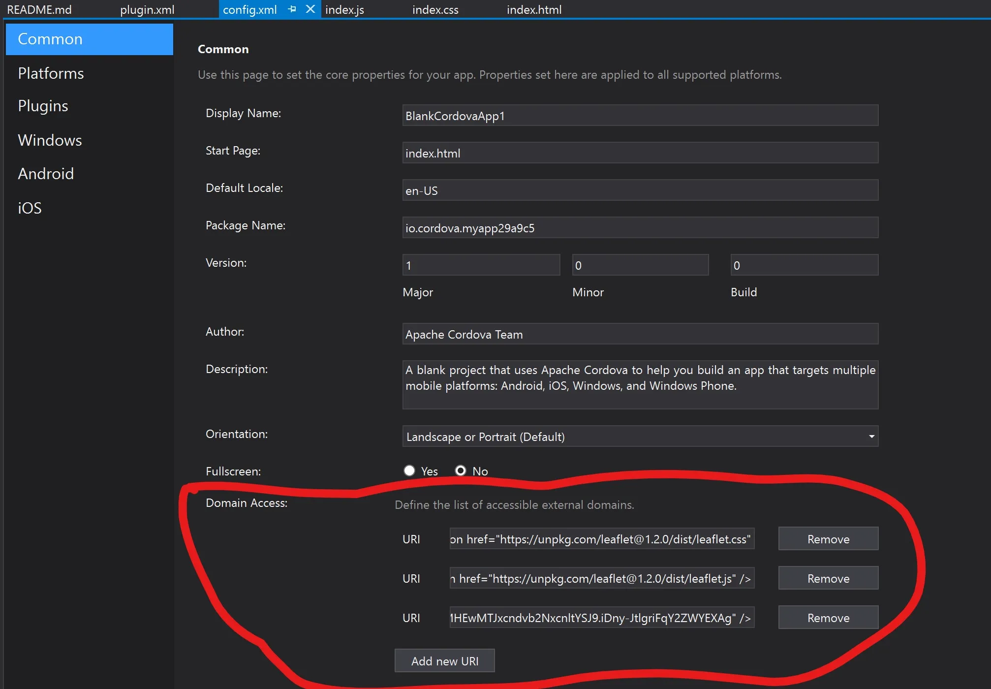
Task: Open the plugin.xml tab
Action: (147, 10)
